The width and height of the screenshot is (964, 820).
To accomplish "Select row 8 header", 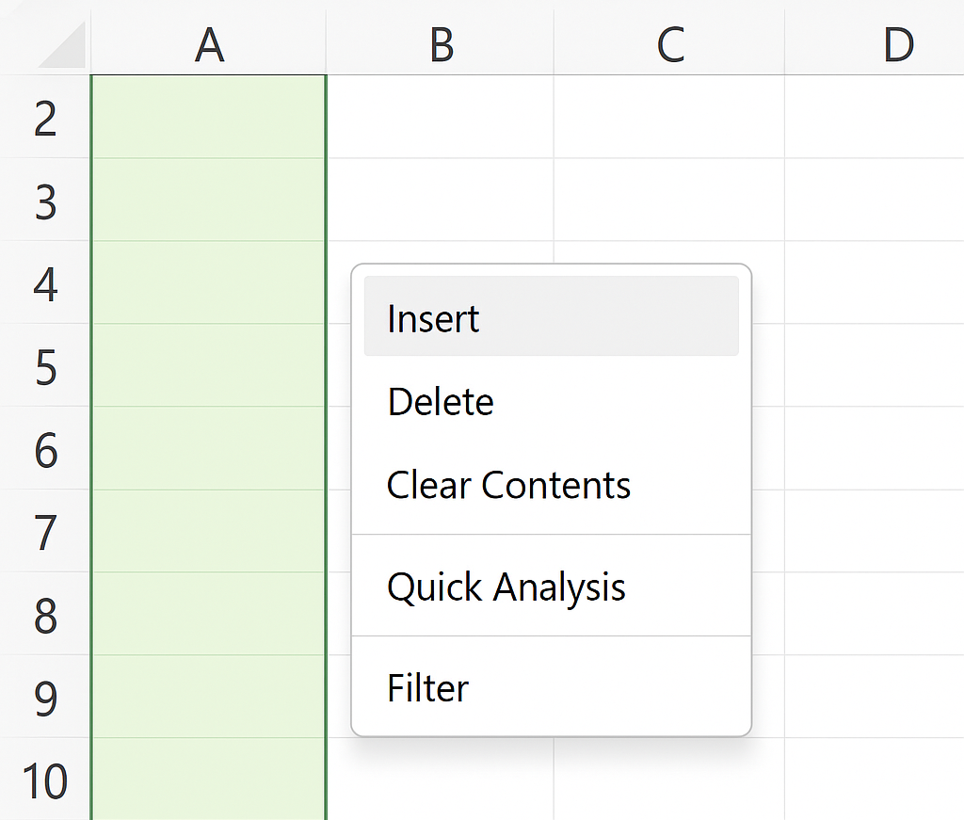I will (x=45, y=614).
